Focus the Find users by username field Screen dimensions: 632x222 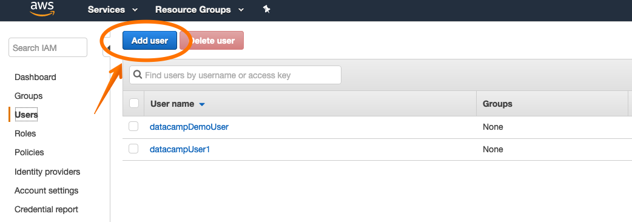click(x=235, y=75)
